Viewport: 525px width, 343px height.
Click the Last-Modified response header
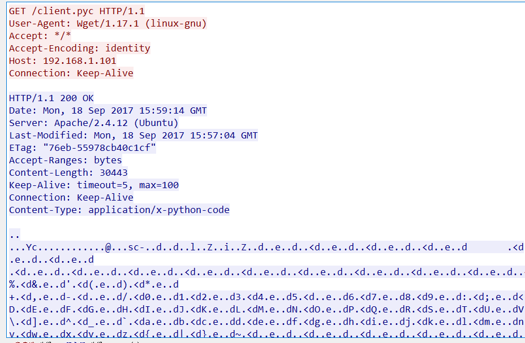133,135
